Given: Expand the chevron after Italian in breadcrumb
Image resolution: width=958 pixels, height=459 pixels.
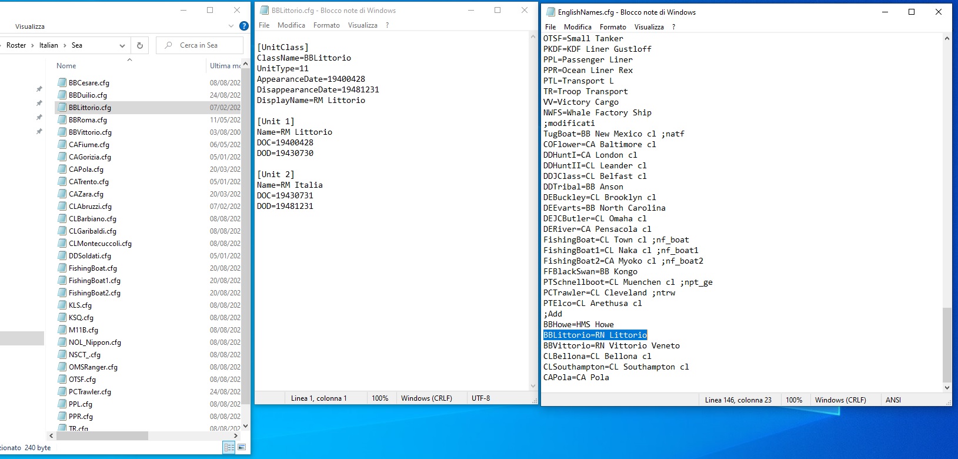Looking at the screenshot, I should click(x=65, y=45).
